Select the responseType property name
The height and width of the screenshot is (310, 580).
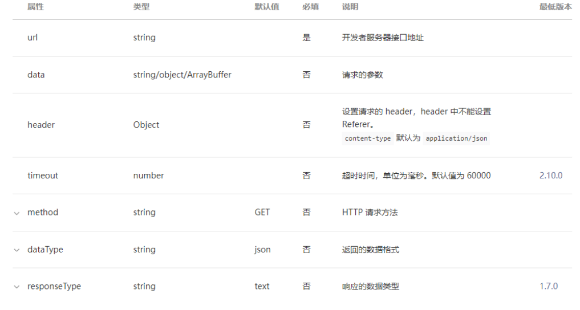[x=54, y=287]
